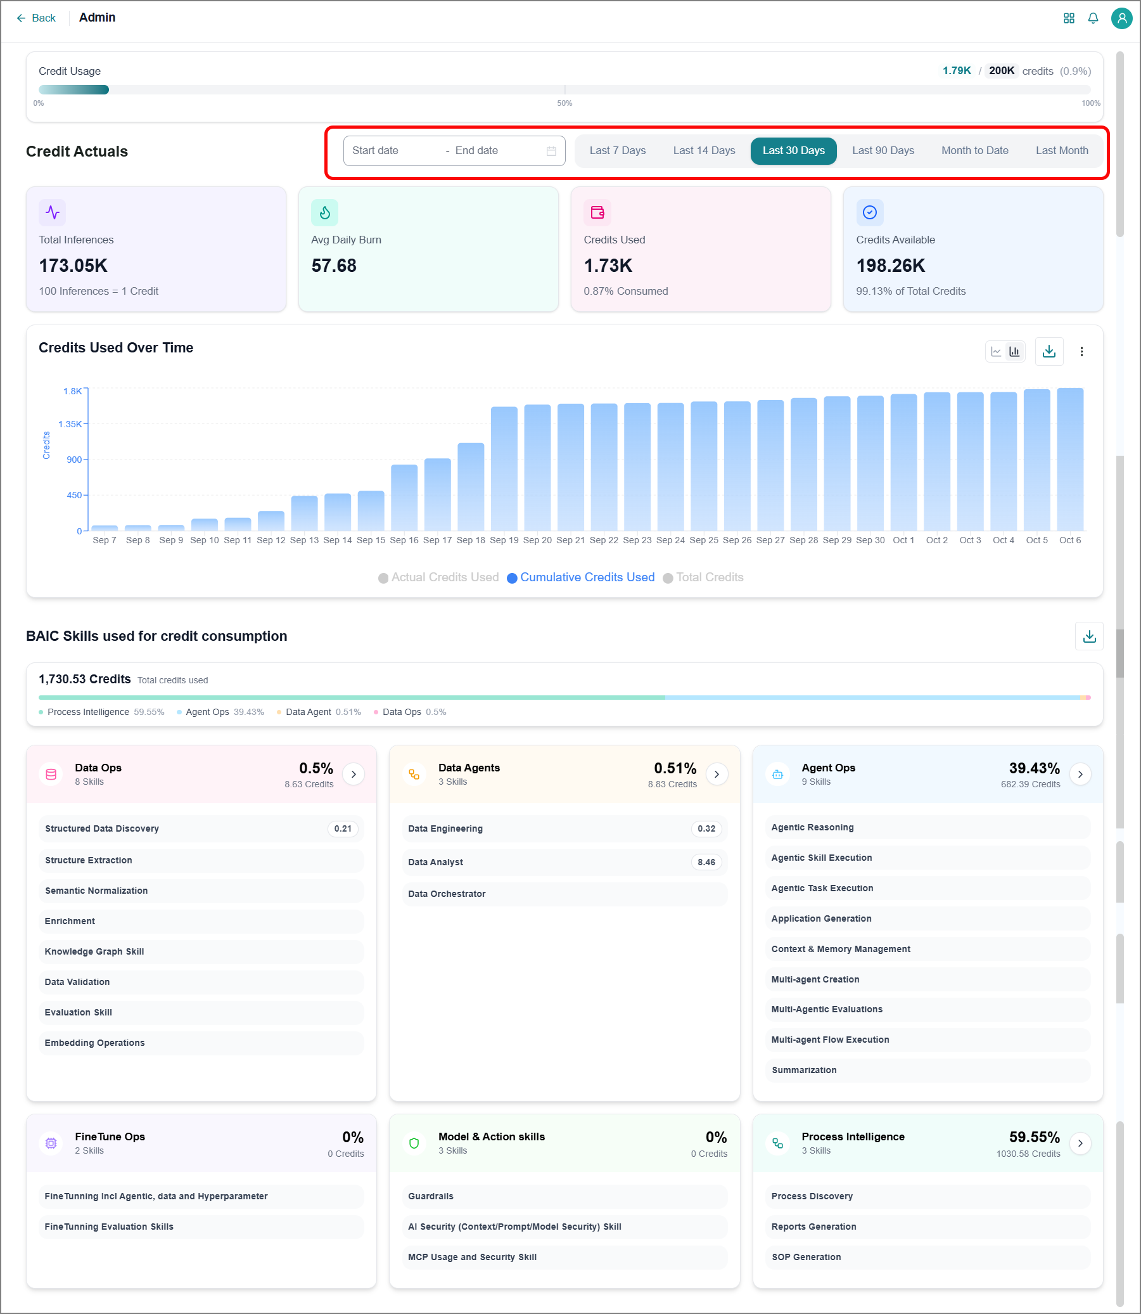Expand the Data Agents card chevron

(x=717, y=774)
